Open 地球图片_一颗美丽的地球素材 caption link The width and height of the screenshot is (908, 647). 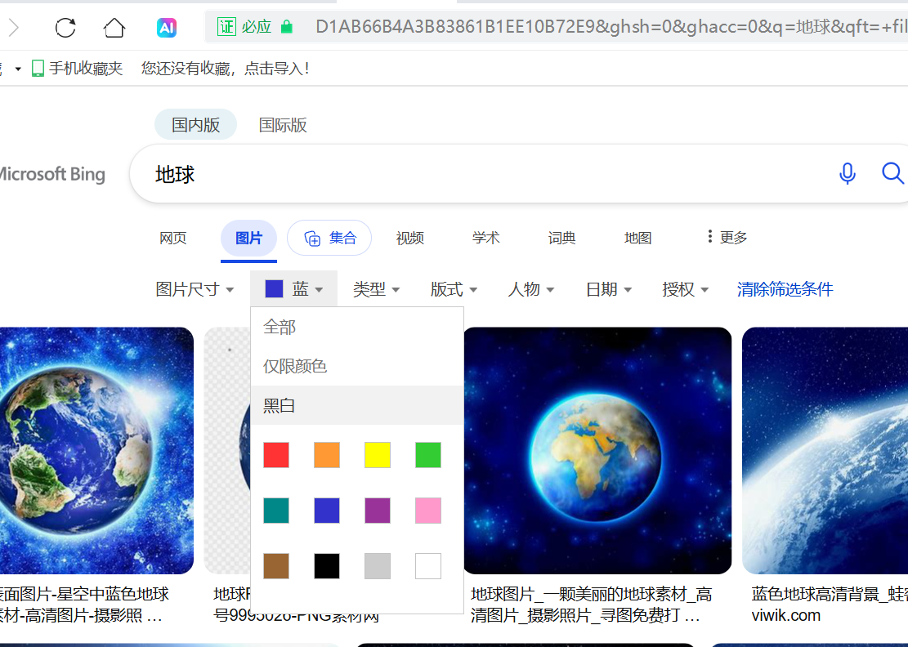[x=591, y=605]
